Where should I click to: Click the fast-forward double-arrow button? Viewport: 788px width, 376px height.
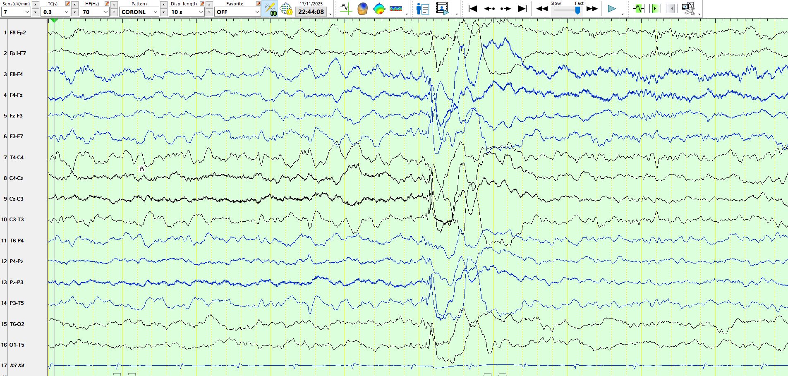click(x=592, y=9)
